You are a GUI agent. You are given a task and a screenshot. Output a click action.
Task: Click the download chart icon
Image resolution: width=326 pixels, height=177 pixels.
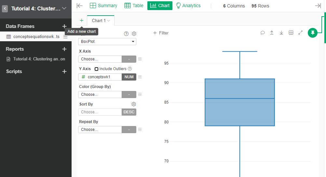pyautogui.click(x=281, y=33)
